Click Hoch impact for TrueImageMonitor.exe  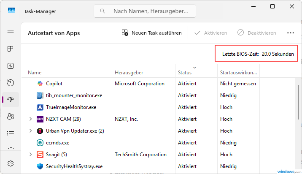click(226, 107)
